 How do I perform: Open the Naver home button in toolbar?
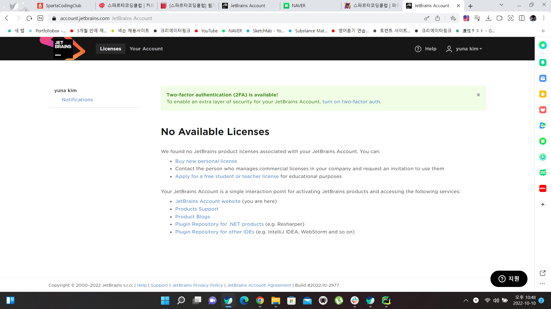tap(40, 18)
